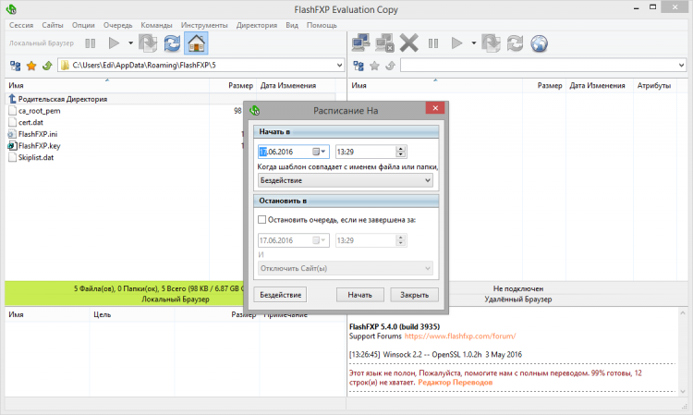Open the Очередь menu

pyautogui.click(x=117, y=25)
